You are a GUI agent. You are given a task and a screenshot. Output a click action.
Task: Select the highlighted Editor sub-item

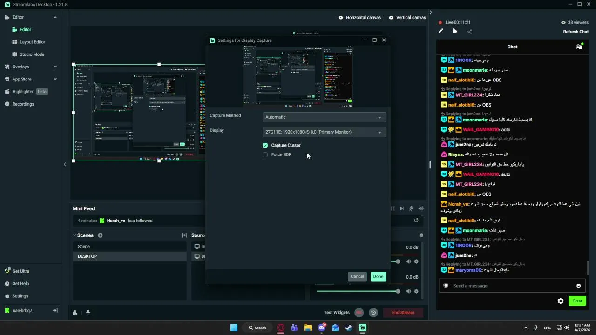pos(25,29)
